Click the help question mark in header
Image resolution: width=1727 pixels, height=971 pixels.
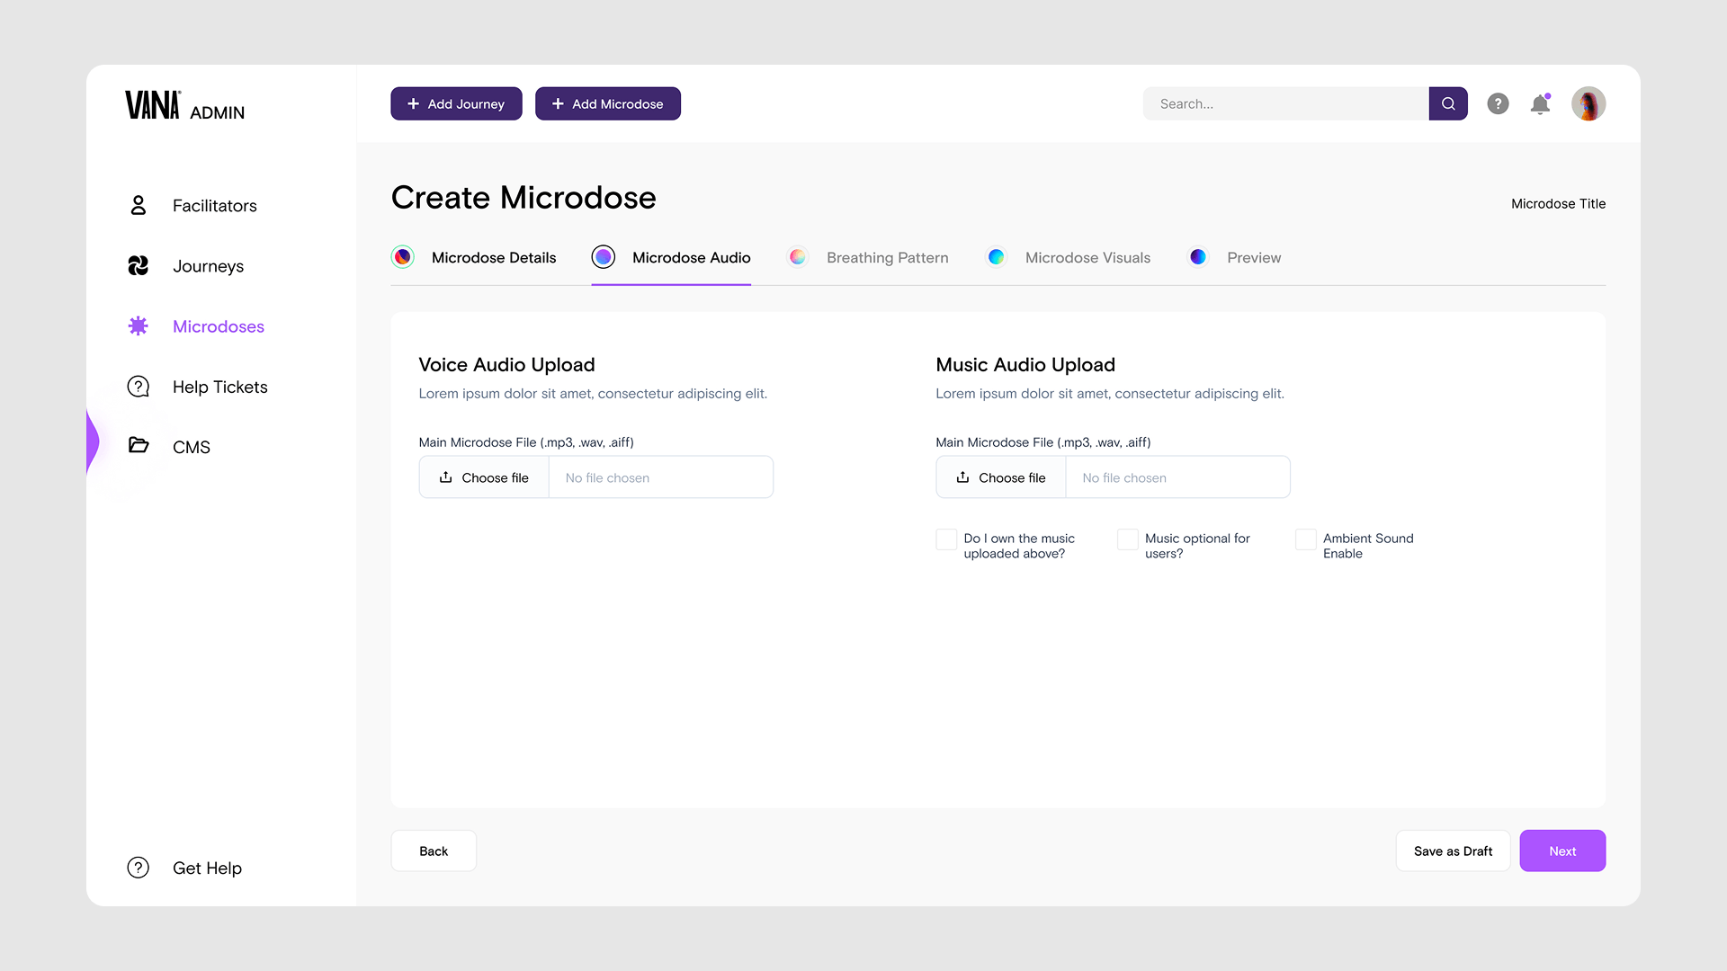(1498, 104)
